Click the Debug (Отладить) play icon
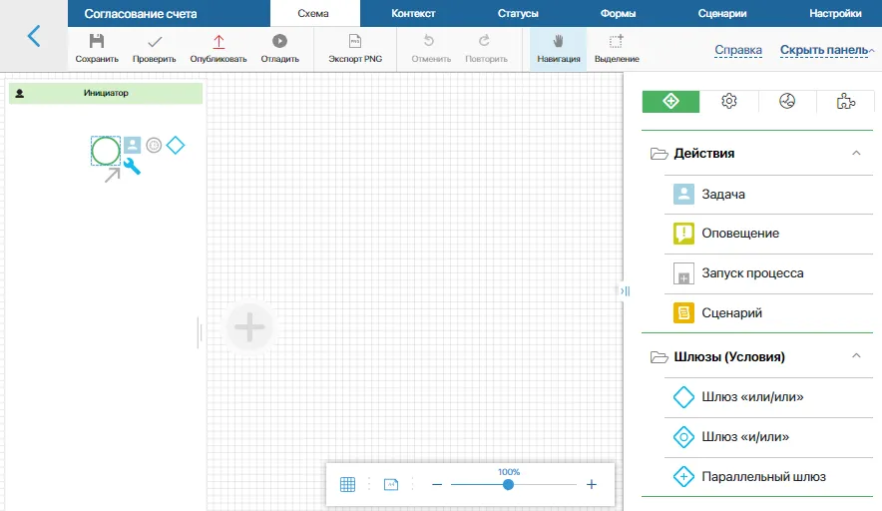This screenshot has height=511, width=882. 280,42
